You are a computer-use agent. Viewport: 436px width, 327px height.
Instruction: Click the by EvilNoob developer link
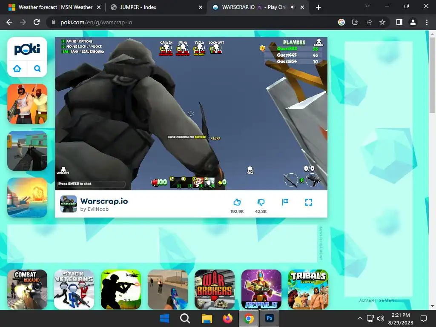(x=95, y=209)
